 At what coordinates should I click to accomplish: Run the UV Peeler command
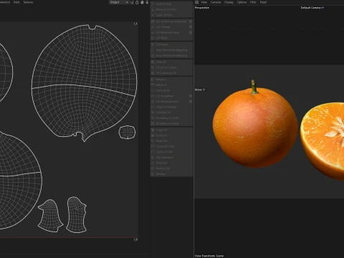171,44
